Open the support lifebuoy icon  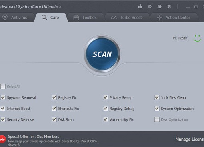coord(150,6)
